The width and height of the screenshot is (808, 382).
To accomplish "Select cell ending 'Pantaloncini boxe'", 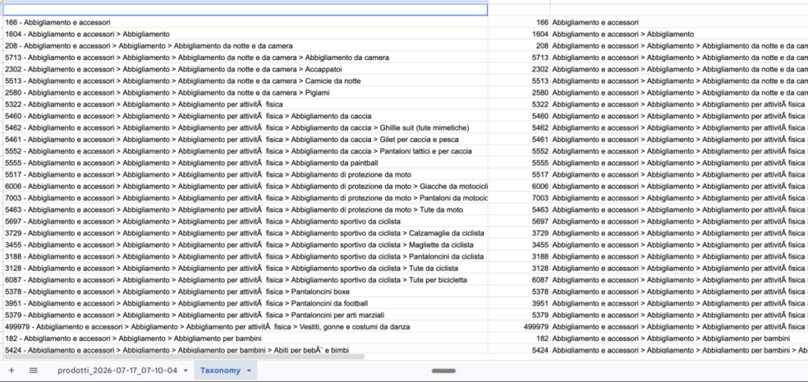I will click(x=245, y=291).
